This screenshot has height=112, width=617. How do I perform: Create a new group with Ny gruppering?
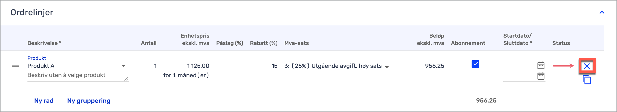click(89, 101)
